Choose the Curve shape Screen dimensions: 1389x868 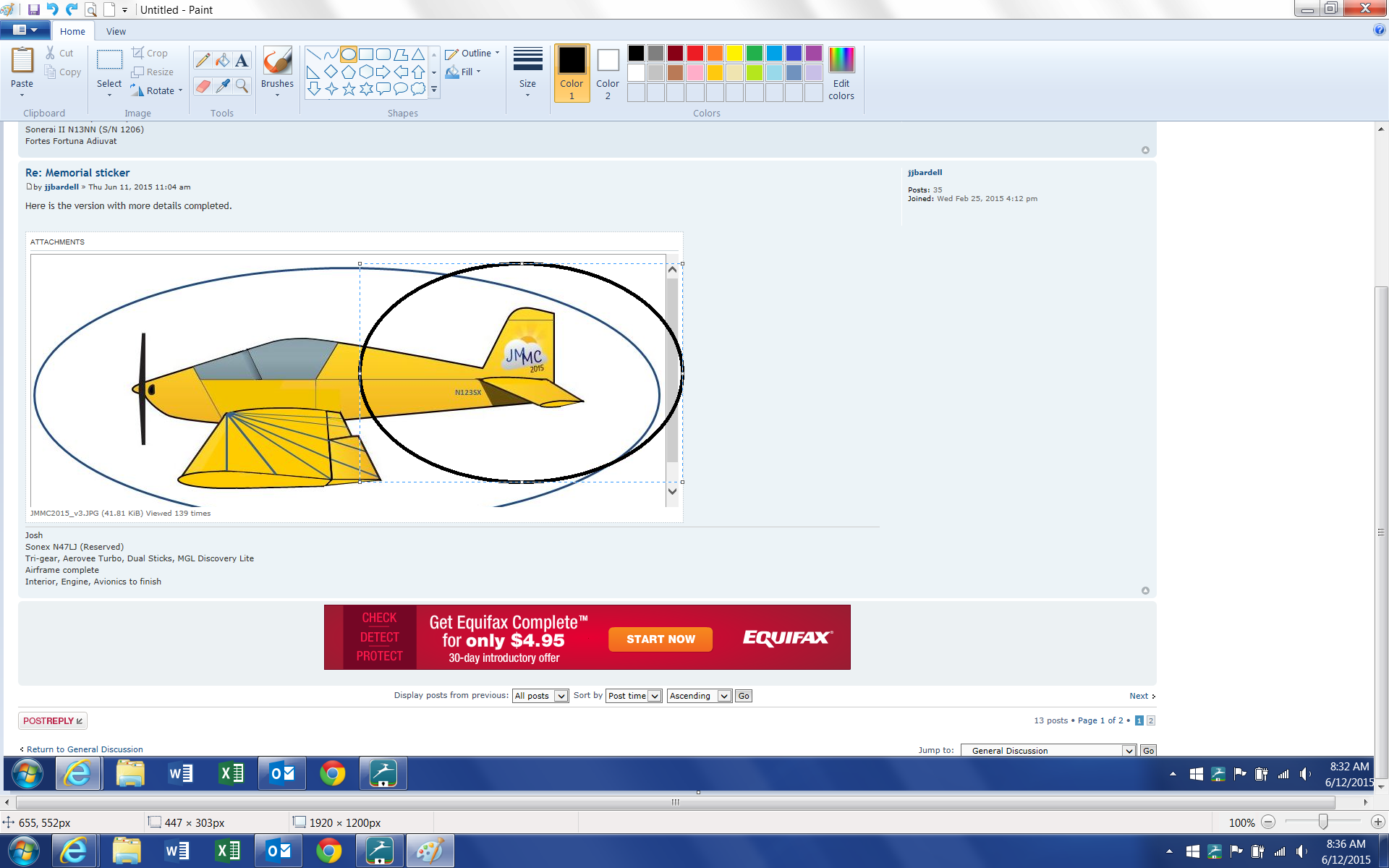[x=331, y=54]
